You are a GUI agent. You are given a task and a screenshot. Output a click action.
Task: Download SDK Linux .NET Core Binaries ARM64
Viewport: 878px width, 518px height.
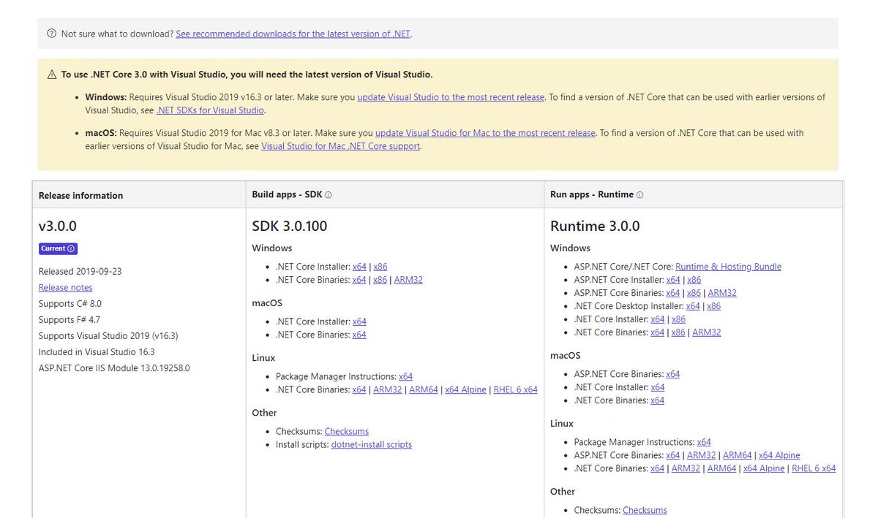coord(424,390)
